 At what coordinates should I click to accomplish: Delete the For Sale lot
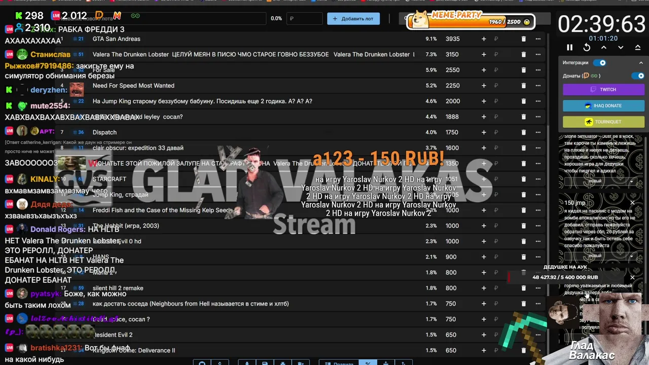pyautogui.click(x=524, y=70)
